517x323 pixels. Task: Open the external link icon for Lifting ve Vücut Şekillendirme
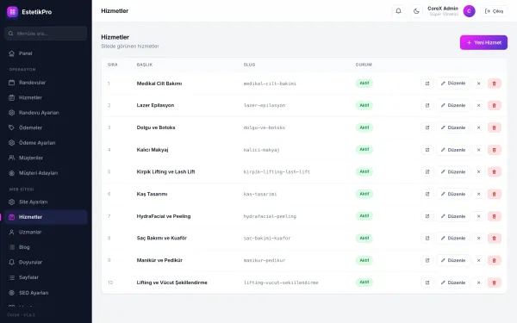pos(427,283)
